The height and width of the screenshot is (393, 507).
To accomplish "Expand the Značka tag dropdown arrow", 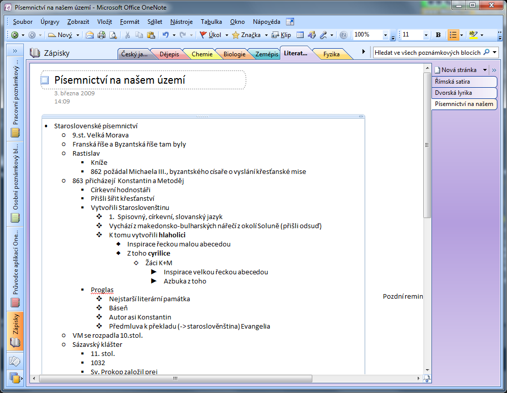I will pyautogui.click(x=266, y=35).
